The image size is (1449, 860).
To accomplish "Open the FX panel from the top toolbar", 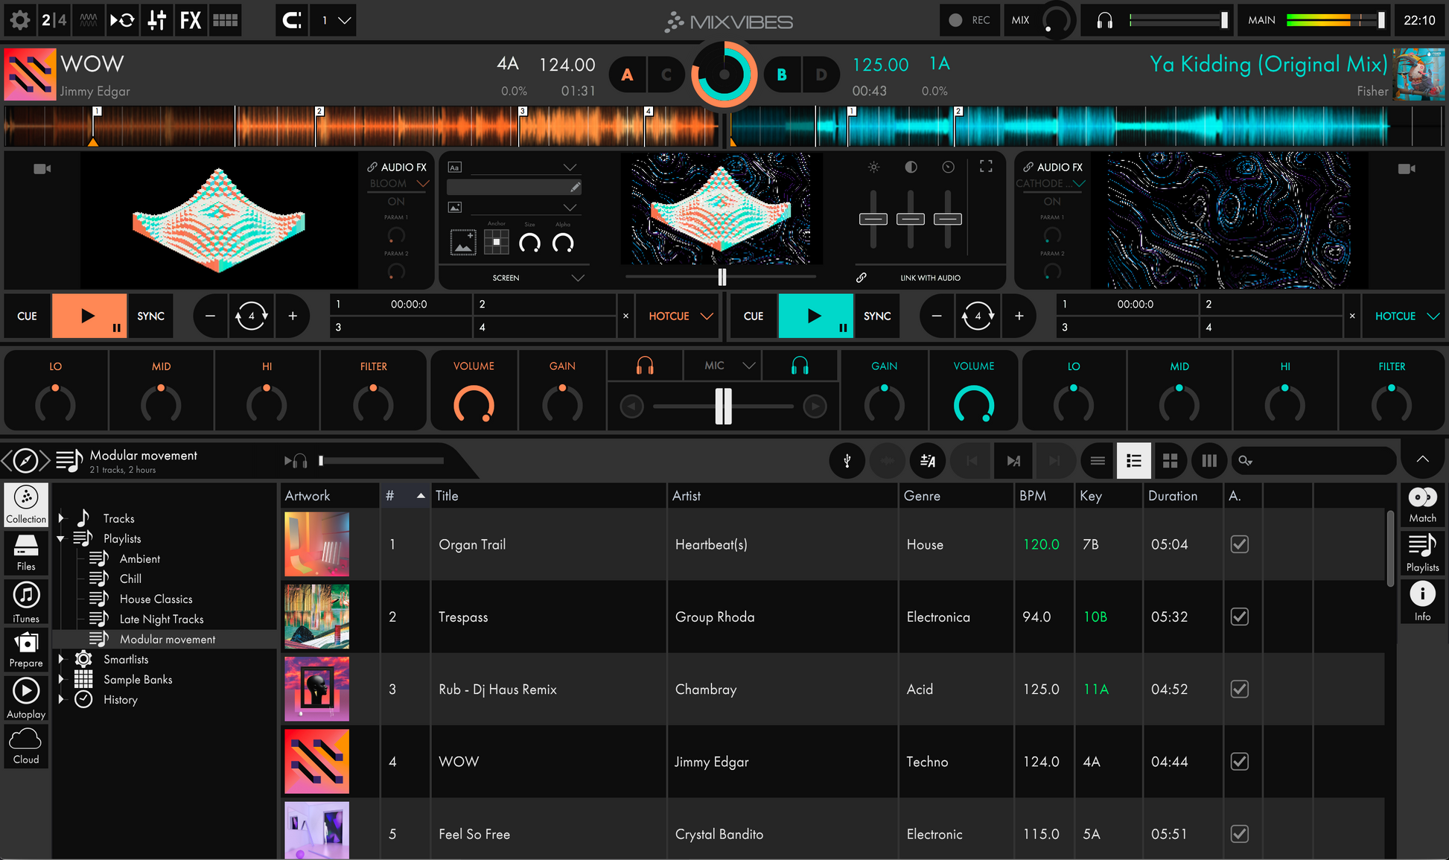I will 191,20.
